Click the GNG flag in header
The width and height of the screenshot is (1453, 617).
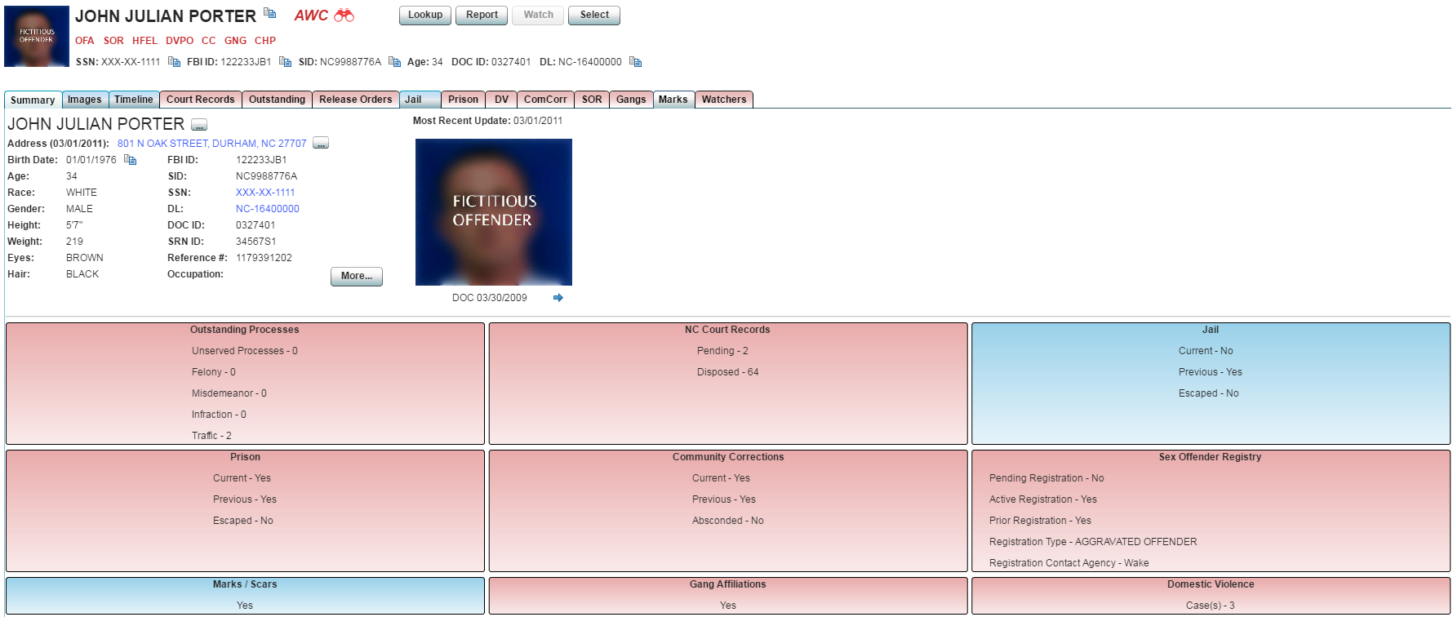click(236, 41)
